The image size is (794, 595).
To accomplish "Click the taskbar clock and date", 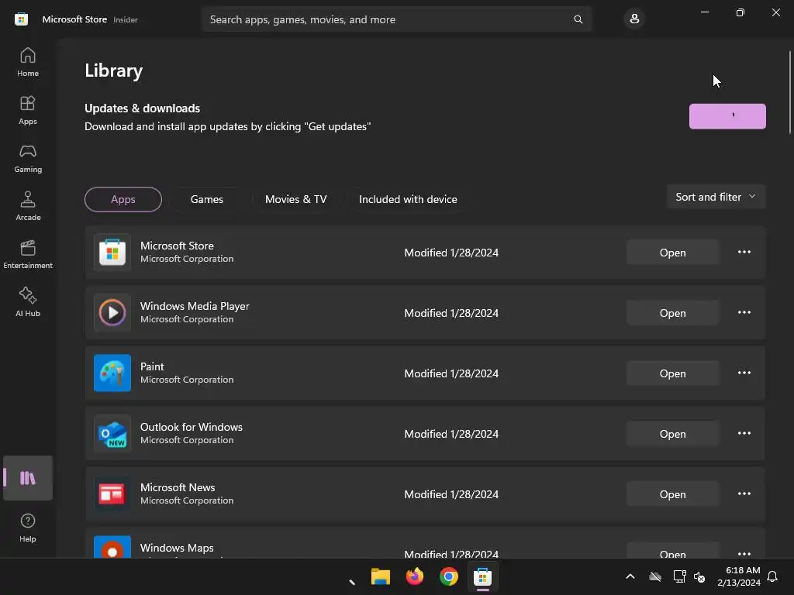I will tap(739, 576).
